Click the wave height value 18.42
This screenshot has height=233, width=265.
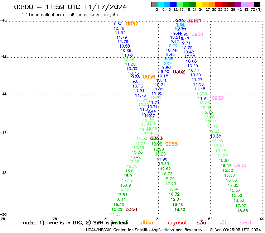point(180,209)
